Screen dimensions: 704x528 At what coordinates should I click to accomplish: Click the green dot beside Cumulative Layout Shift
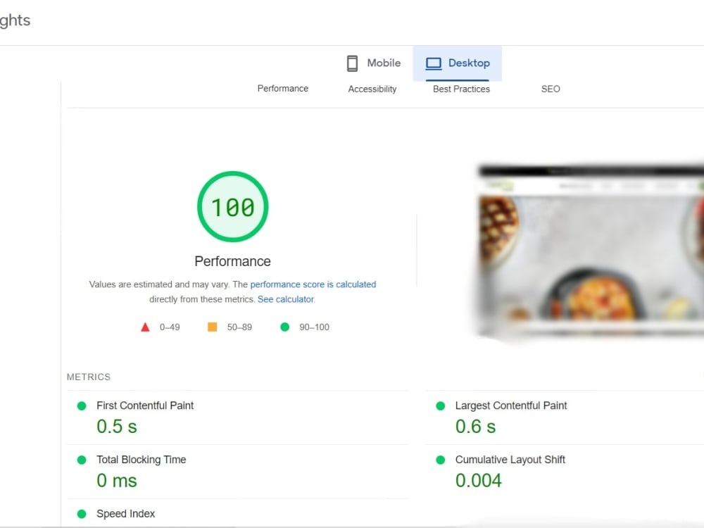[x=441, y=460]
